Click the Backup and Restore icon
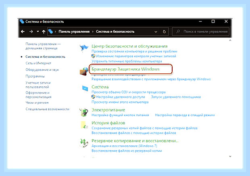This screenshot has height=176, width=250. [84, 143]
